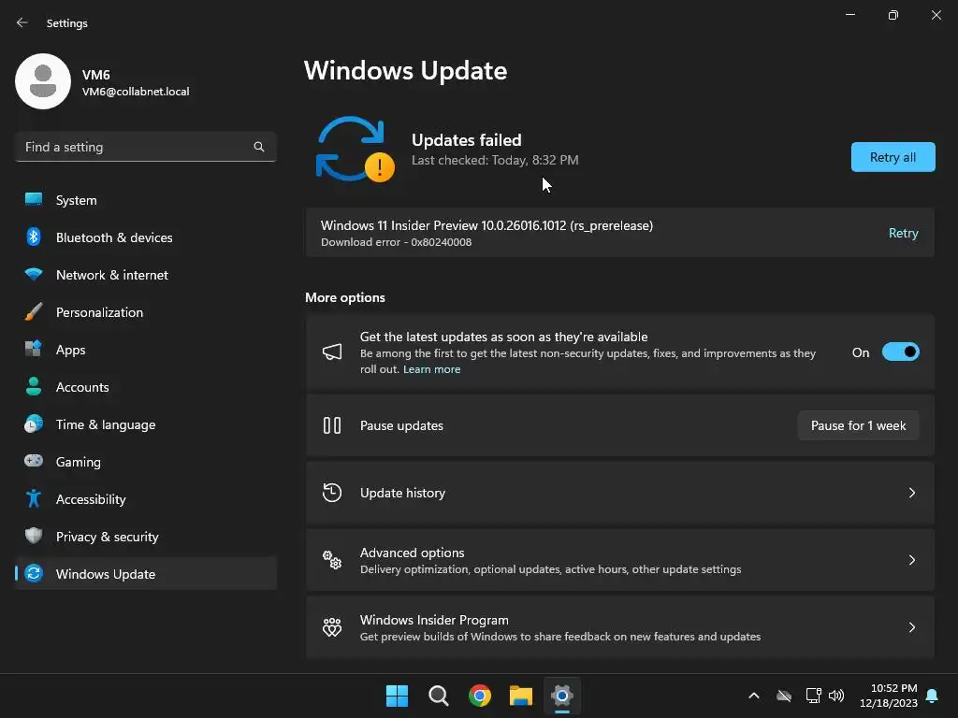Click the megaphone icon for latest updates
This screenshot has width=958, height=718.
coord(332,352)
